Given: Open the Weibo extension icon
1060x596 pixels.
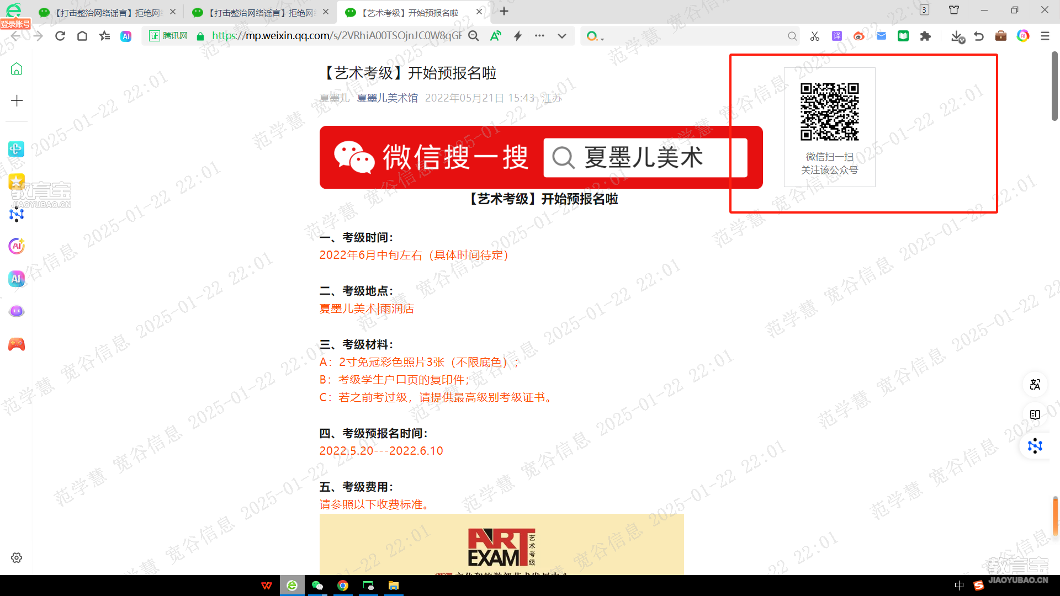Looking at the screenshot, I should [x=859, y=36].
